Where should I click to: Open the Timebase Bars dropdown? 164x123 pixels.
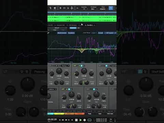[94, 9]
